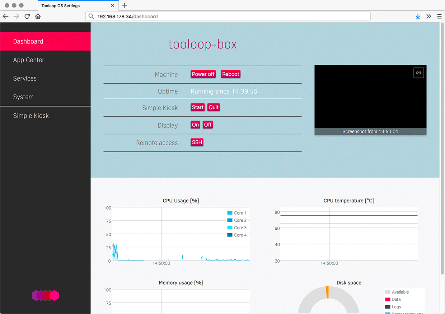
Task: Click the Machine row label
Action: click(x=166, y=75)
